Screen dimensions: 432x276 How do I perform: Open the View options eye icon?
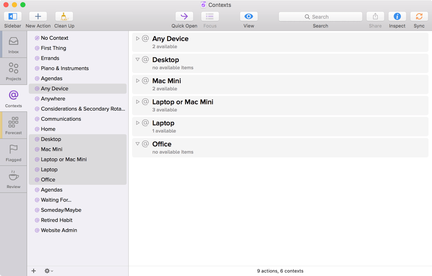[249, 16]
